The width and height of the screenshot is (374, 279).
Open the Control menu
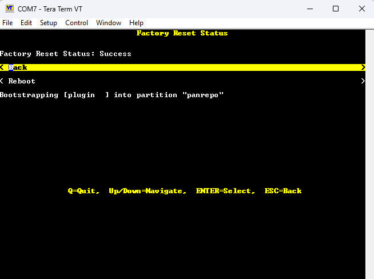tap(77, 23)
